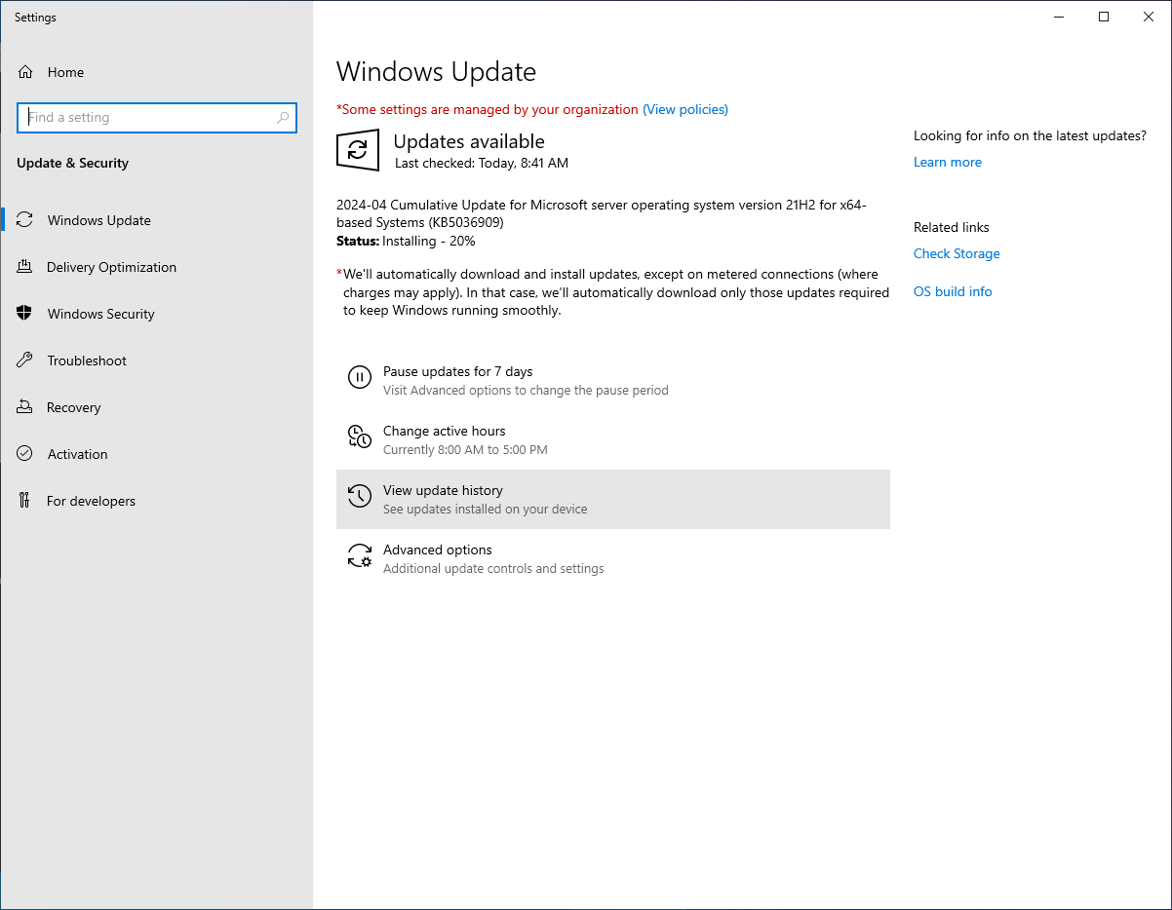This screenshot has width=1172, height=910.
Task: Close the Settings window
Action: [x=1149, y=17]
